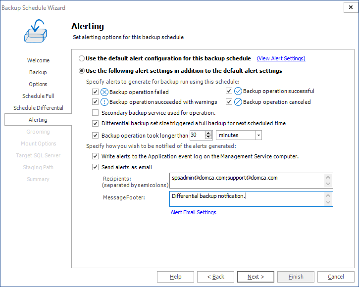Image resolution: width=359 pixels, height=287 pixels.
Task: Select the default alert configuration option
Action: pos(82,58)
